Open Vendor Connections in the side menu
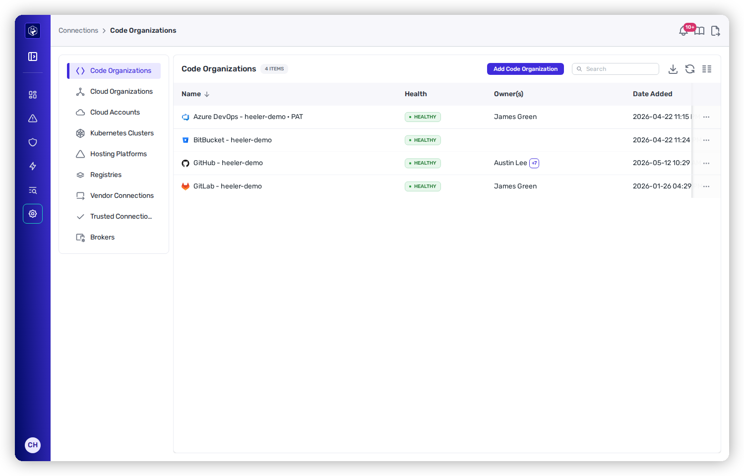The image size is (744, 476). [x=114, y=196]
